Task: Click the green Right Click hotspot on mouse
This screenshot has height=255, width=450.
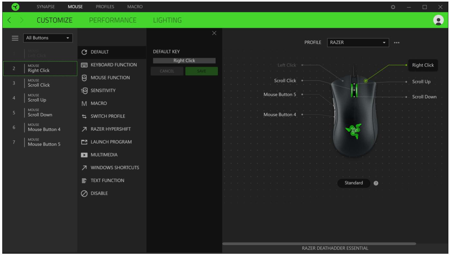Action: point(366,81)
